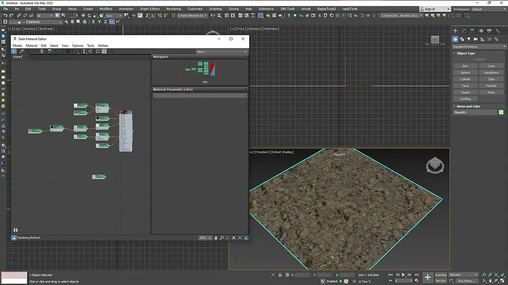
Task: Click the Play Animation button
Action: pyautogui.click(x=403, y=275)
